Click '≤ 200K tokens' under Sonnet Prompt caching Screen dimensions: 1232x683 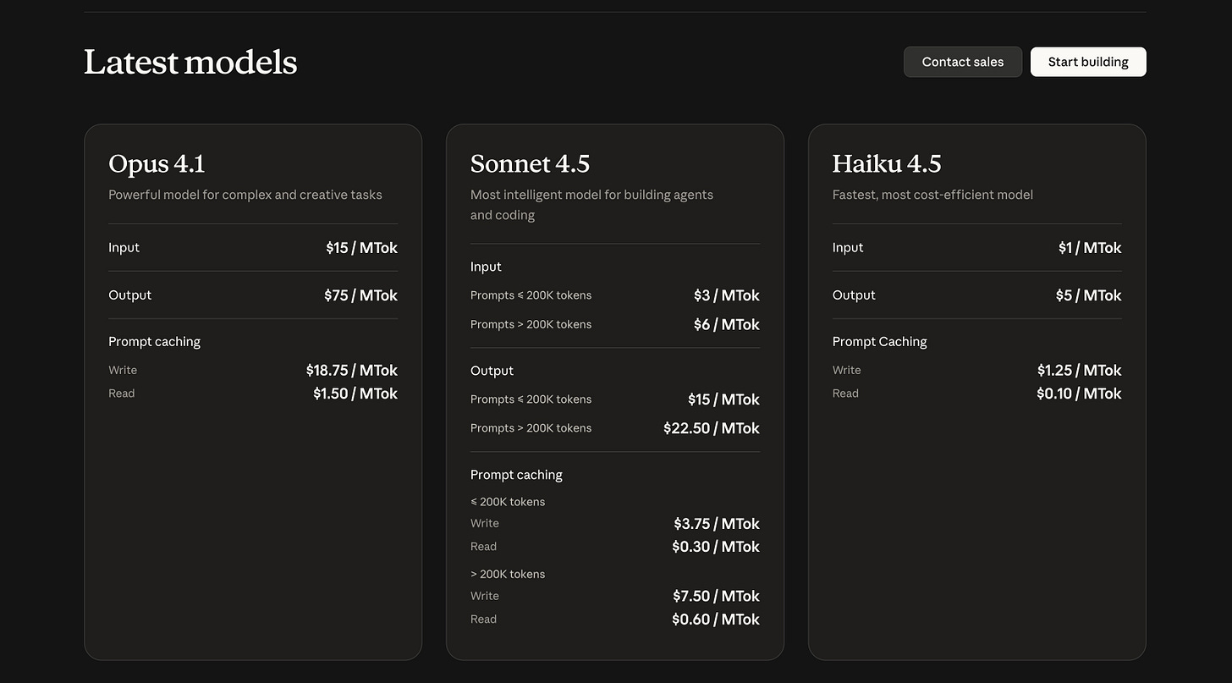pyautogui.click(x=508, y=502)
